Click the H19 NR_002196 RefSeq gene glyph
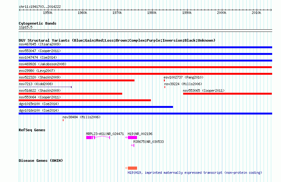The width and height of the screenshot is (281, 182). [x=131, y=138]
